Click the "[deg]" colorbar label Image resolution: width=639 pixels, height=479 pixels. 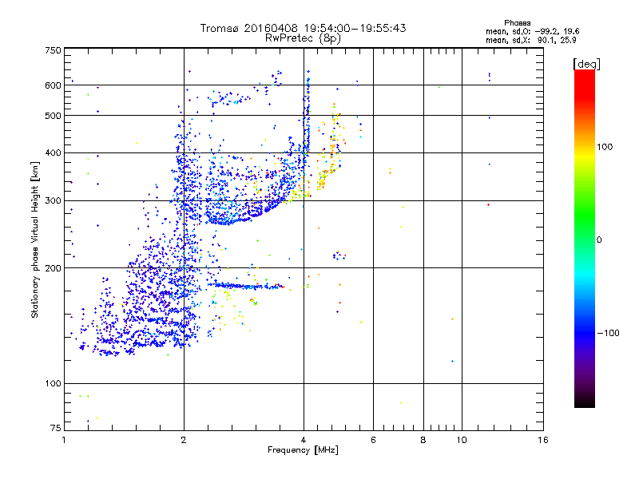pos(586,64)
